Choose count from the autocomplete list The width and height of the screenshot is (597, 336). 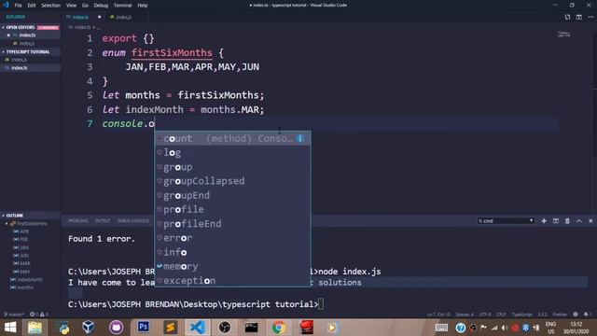coord(232,139)
